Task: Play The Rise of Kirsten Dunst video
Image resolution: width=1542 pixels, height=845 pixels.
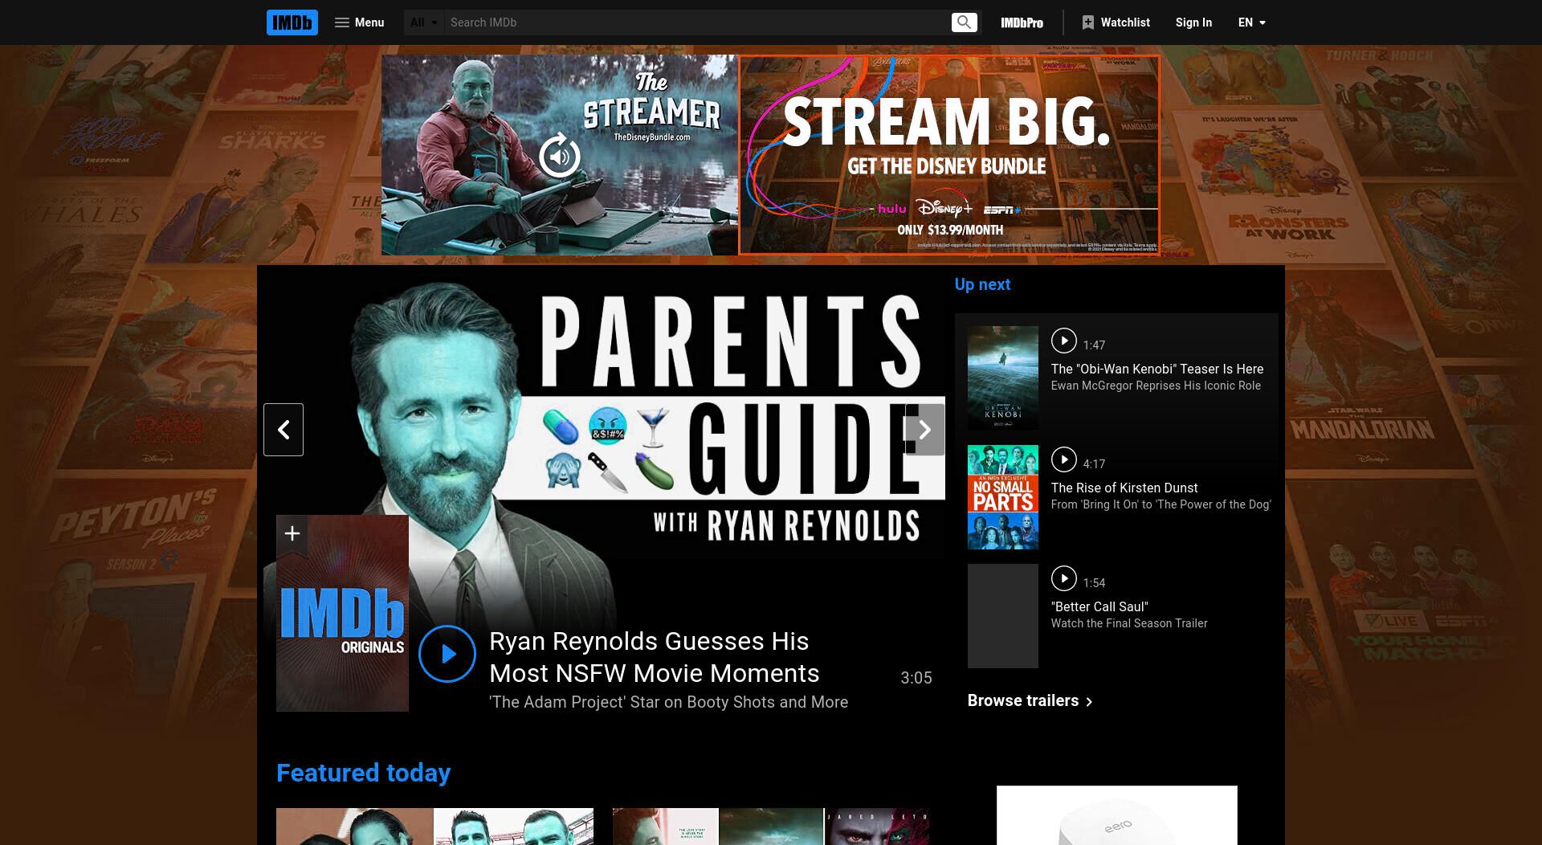Action: (1063, 459)
